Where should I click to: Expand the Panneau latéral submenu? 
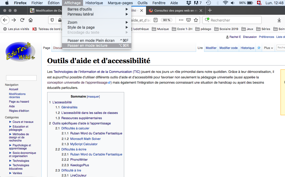[96, 14]
